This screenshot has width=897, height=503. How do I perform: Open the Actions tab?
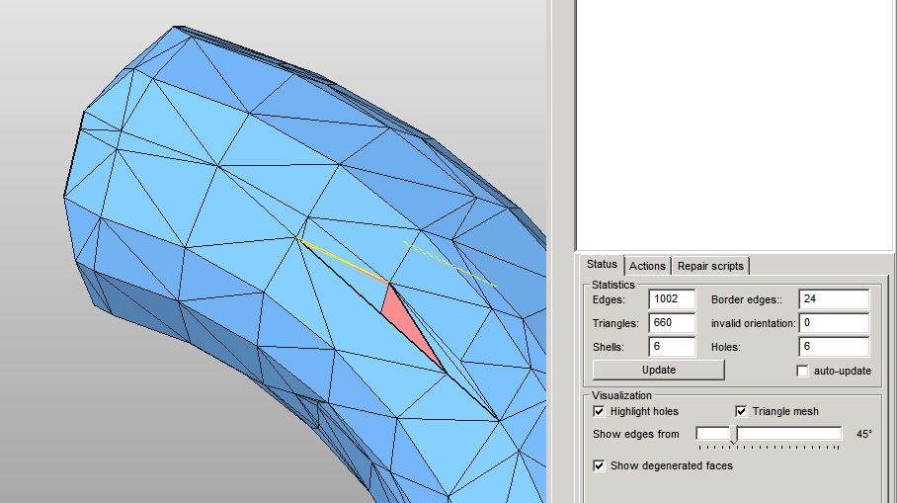tap(647, 266)
